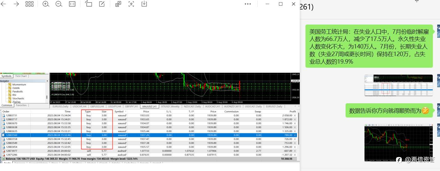Switch to the NZDCAD,Daily chart tab
The height and width of the screenshot is (171, 440).
(192, 106)
